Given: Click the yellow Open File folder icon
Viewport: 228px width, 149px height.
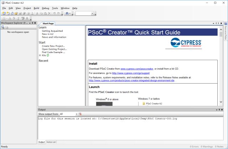Looking at the screenshot, I should (16, 14).
